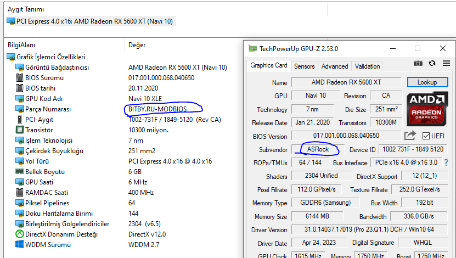Click the value 10300 milyon.

tap(148, 130)
